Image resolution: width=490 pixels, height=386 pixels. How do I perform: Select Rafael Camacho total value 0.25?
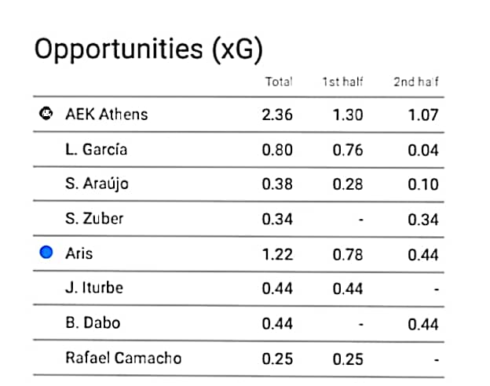277,359
